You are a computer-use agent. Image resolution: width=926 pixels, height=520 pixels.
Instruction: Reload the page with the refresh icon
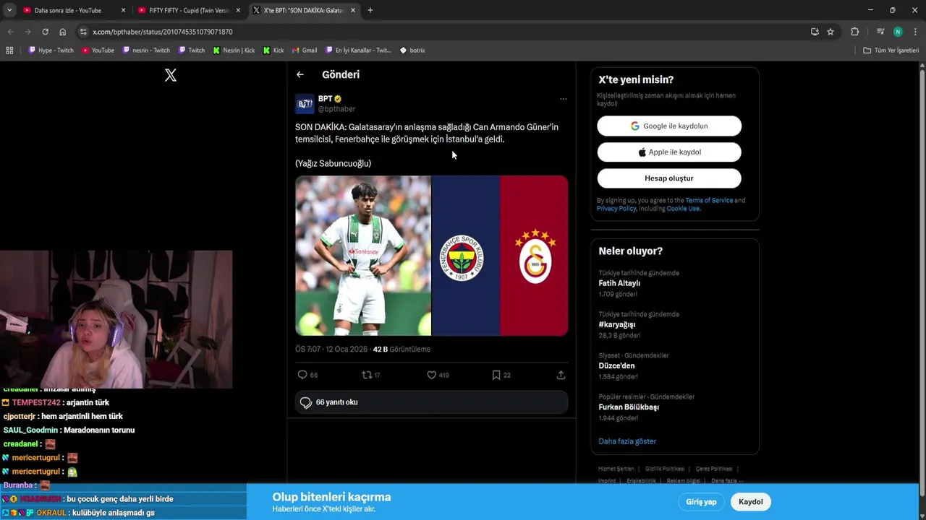[45, 32]
